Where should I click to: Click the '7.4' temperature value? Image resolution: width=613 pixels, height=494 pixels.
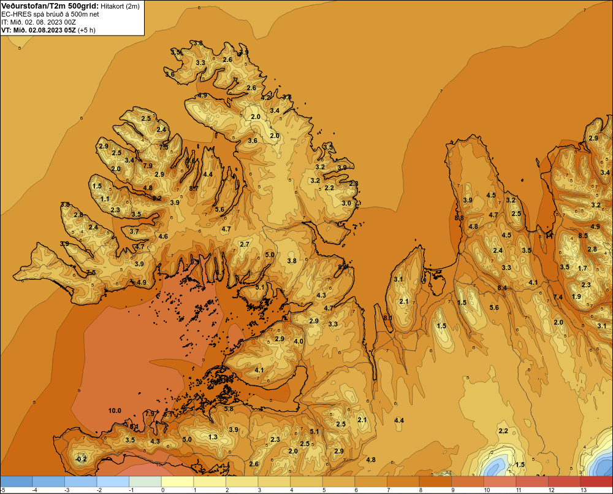pyautogui.click(x=558, y=297)
